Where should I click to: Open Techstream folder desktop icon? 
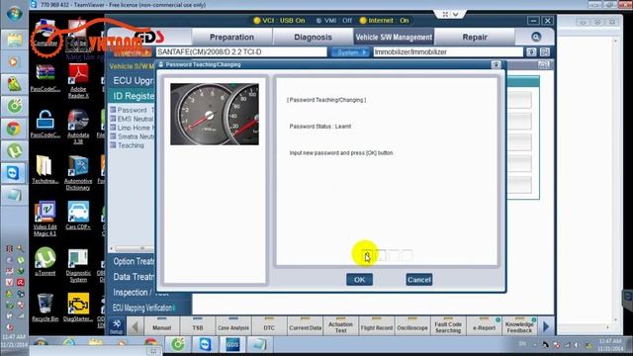(x=45, y=170)
